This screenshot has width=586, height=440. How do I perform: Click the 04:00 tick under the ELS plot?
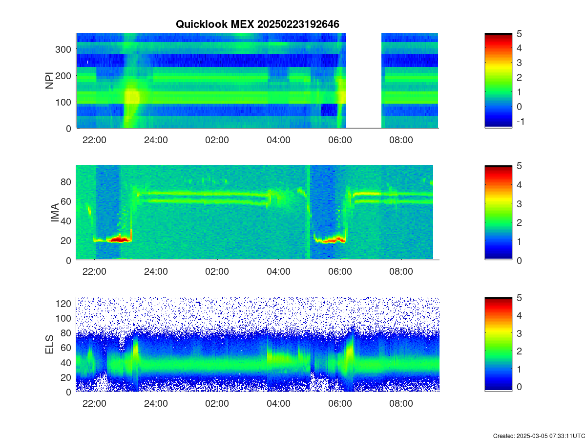point(279,404)
